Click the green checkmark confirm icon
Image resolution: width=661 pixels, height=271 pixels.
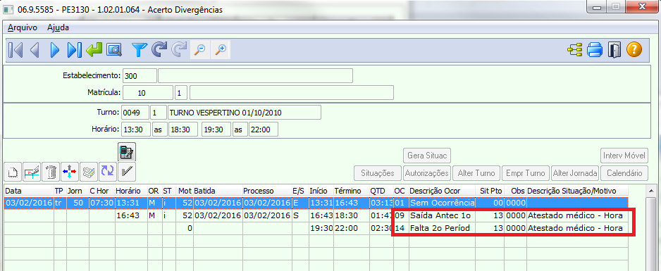126,172
